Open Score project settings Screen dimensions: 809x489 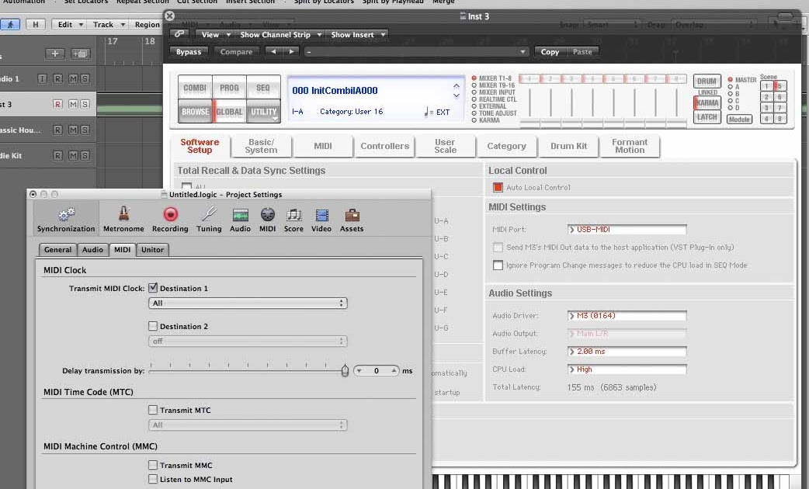click(293, 219)
